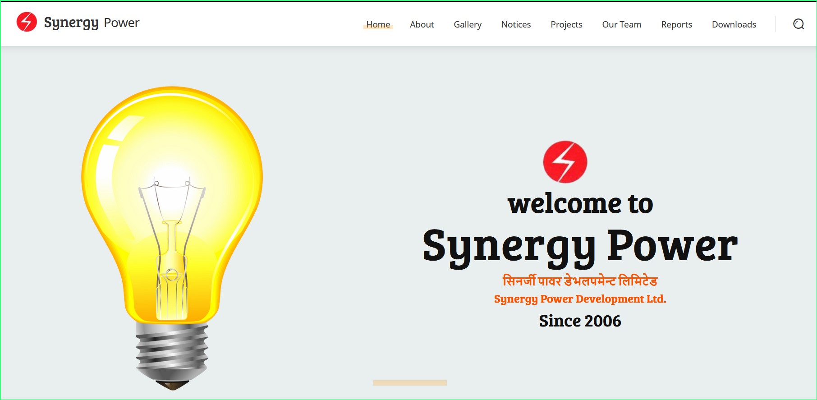This screenshot has height=400, width=817.
Task: Click the orange Nepali company name text
Action: tap(580, 280)
